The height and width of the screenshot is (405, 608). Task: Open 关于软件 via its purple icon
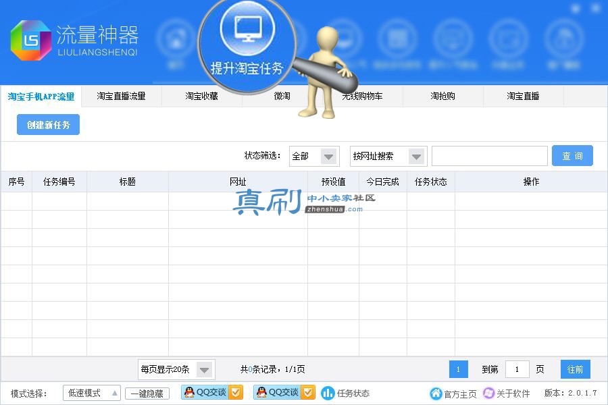pos(488,393)
